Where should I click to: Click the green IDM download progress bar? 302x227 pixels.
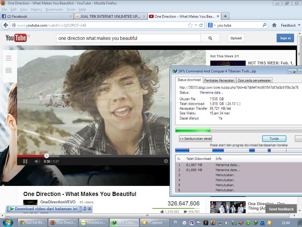click(239, 130)
